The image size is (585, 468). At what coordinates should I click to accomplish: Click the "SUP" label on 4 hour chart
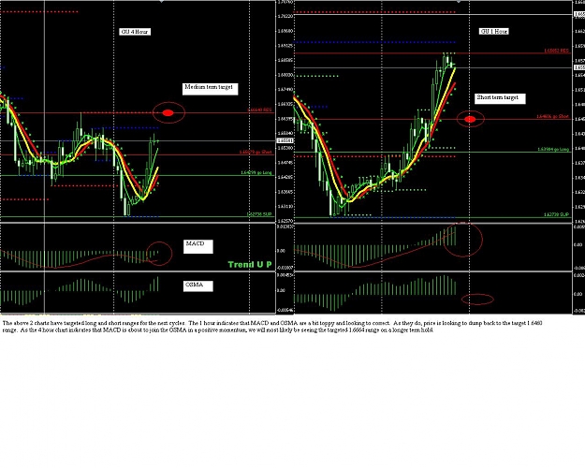point(259,214)
